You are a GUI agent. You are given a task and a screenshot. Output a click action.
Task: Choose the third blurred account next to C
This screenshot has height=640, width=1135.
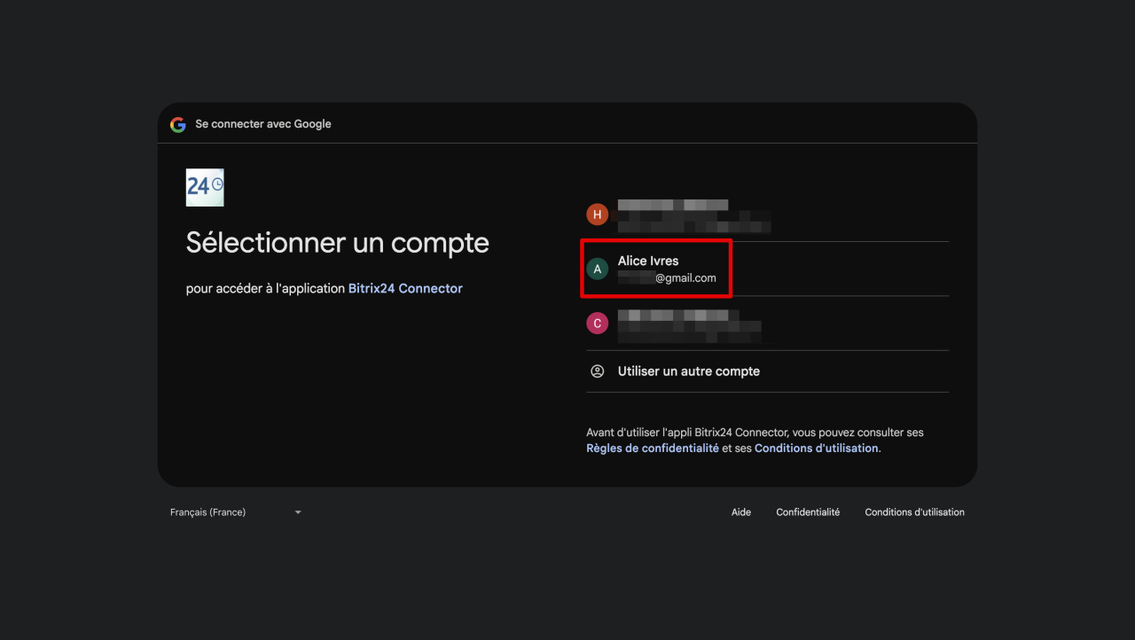(688, 324)
